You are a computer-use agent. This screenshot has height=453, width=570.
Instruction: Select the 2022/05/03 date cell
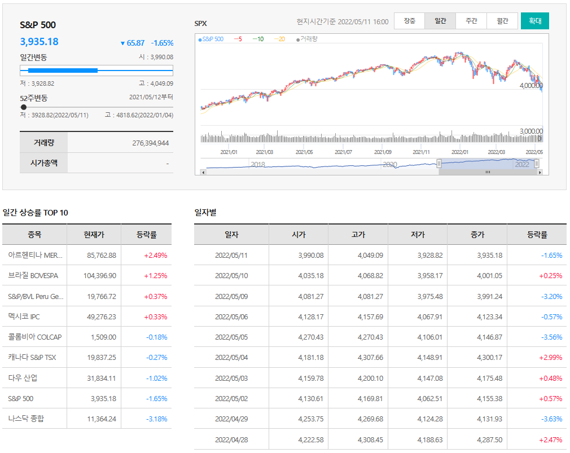[x=231, y=378]
